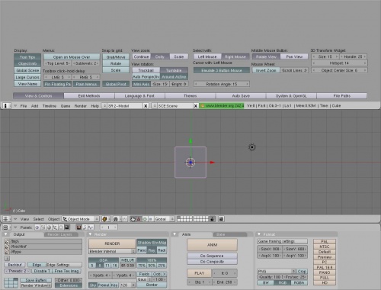
Task: Open the Blender Internal renderer dropdown
Action: pyautogui.click(x=112, y=251)
